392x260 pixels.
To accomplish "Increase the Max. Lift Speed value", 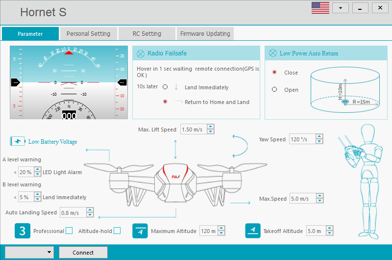I will click(211, 127).
